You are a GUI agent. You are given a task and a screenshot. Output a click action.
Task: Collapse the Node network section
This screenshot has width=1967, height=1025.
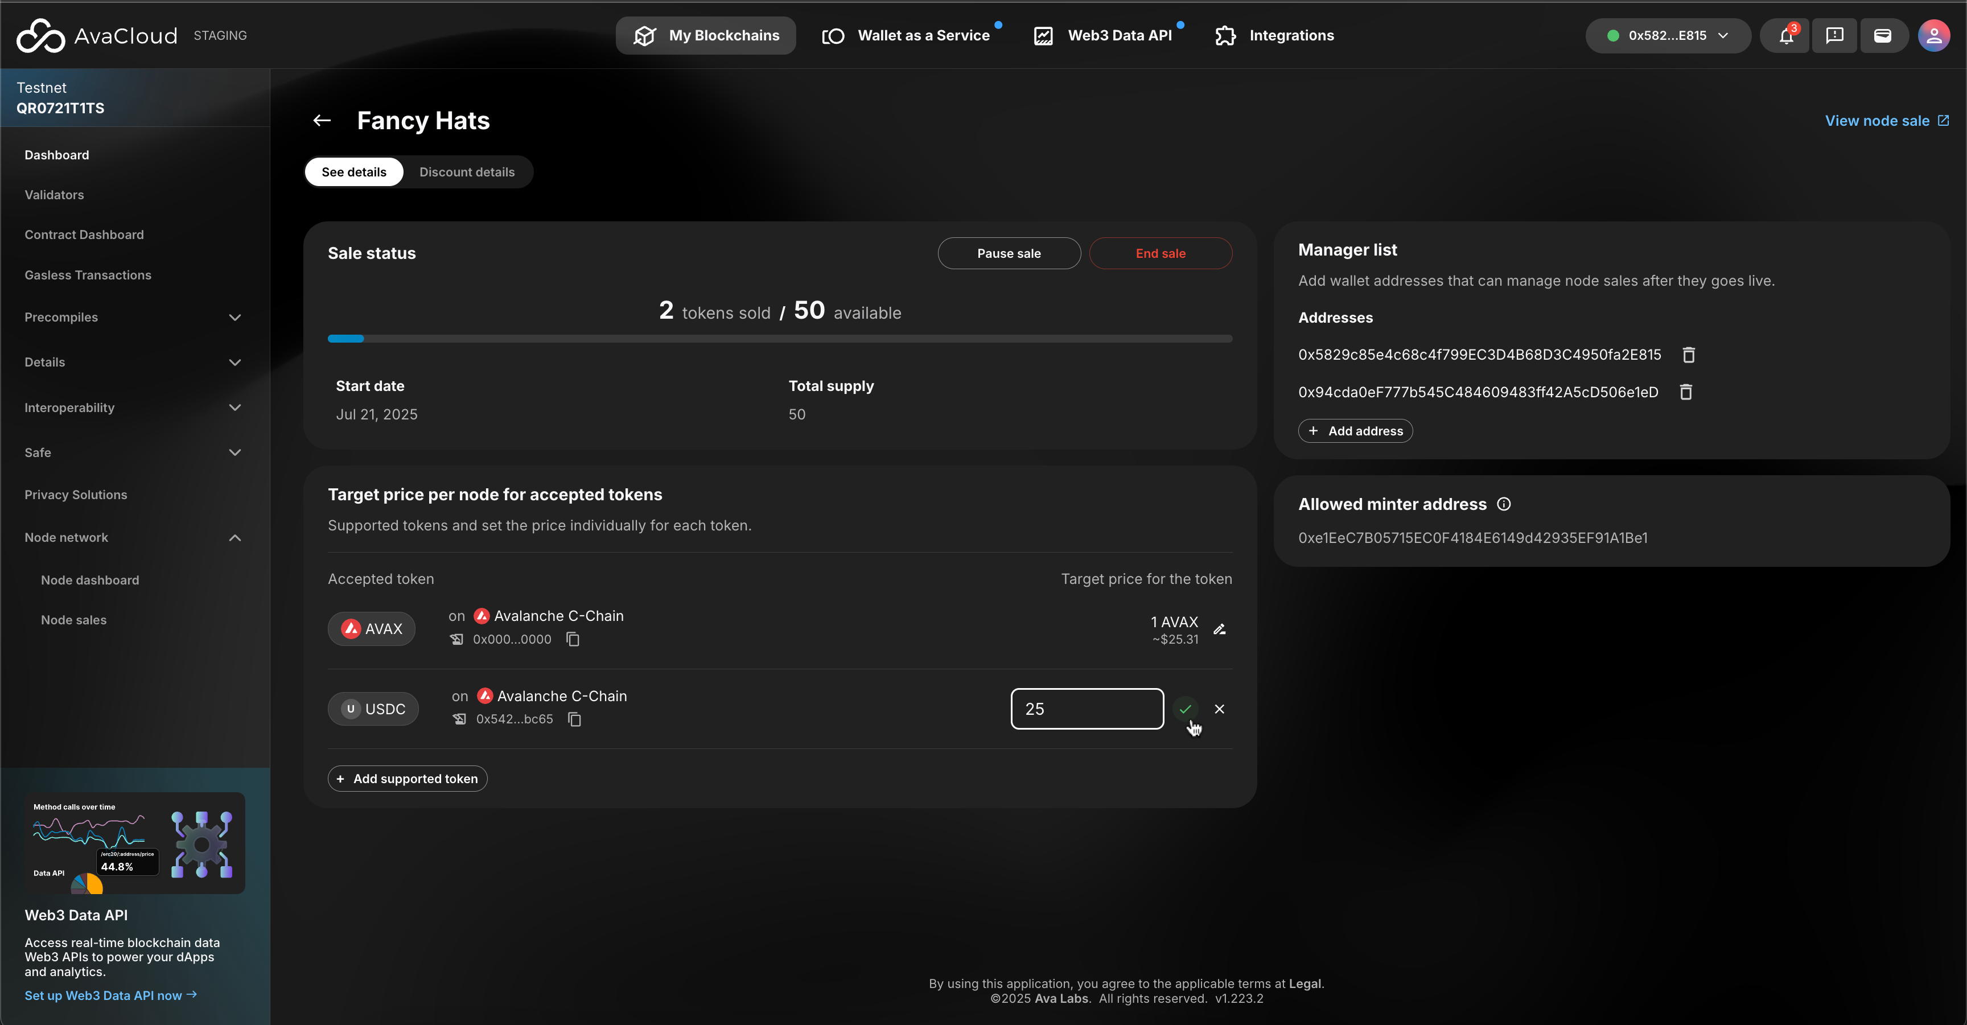(234, 538)
